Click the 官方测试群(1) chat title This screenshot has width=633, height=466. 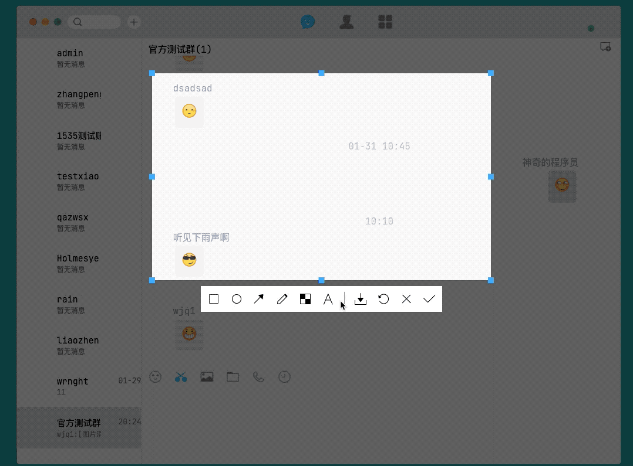[x=180, y=49]
